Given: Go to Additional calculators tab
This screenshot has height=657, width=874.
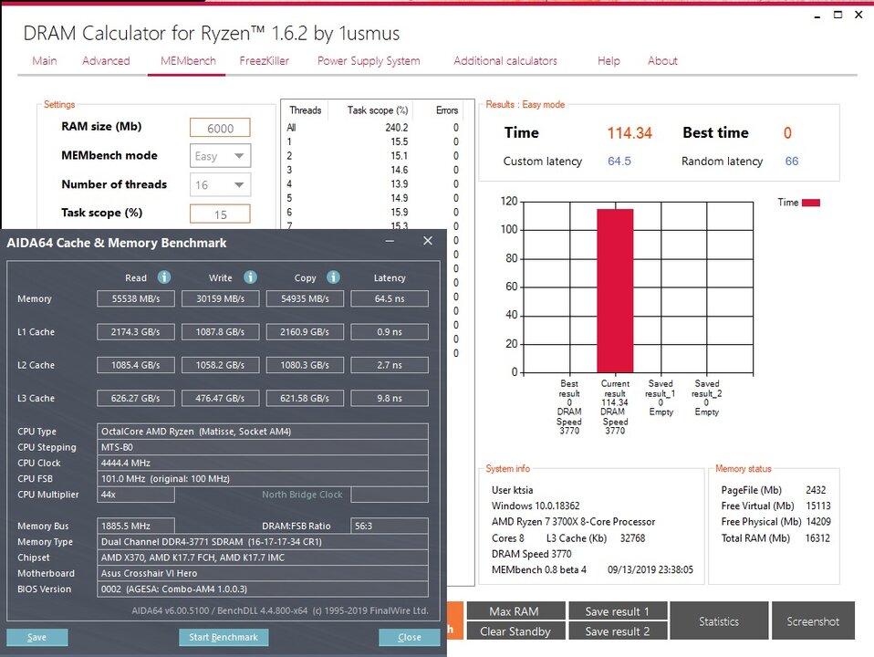Looking at the screenshot, I should coord(505,61).
